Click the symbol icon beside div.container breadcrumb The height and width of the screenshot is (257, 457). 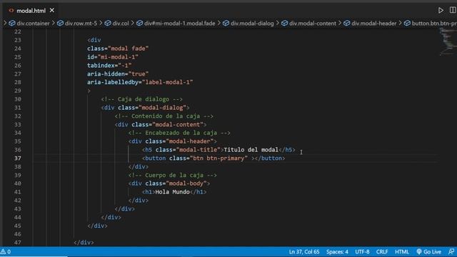tap(12, 24)
